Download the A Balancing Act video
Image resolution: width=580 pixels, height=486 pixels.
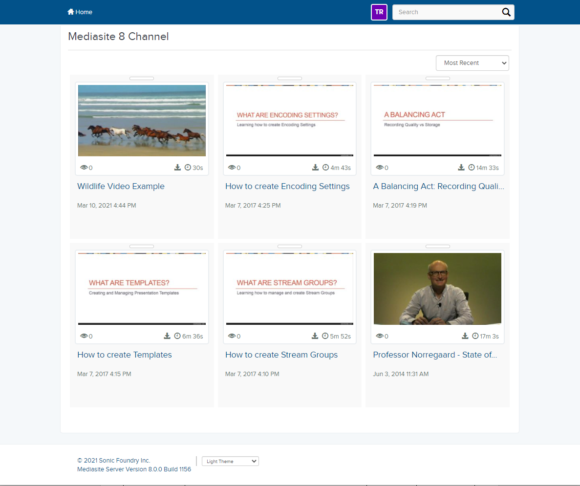pyautogui.click(x=461, y=168)
